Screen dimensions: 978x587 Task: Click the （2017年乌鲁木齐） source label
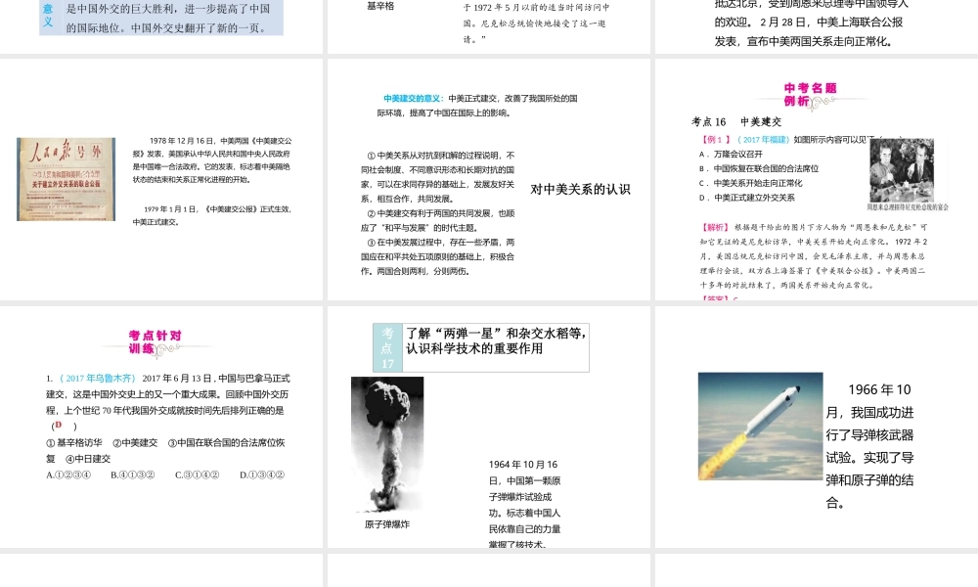click(97, 378)
